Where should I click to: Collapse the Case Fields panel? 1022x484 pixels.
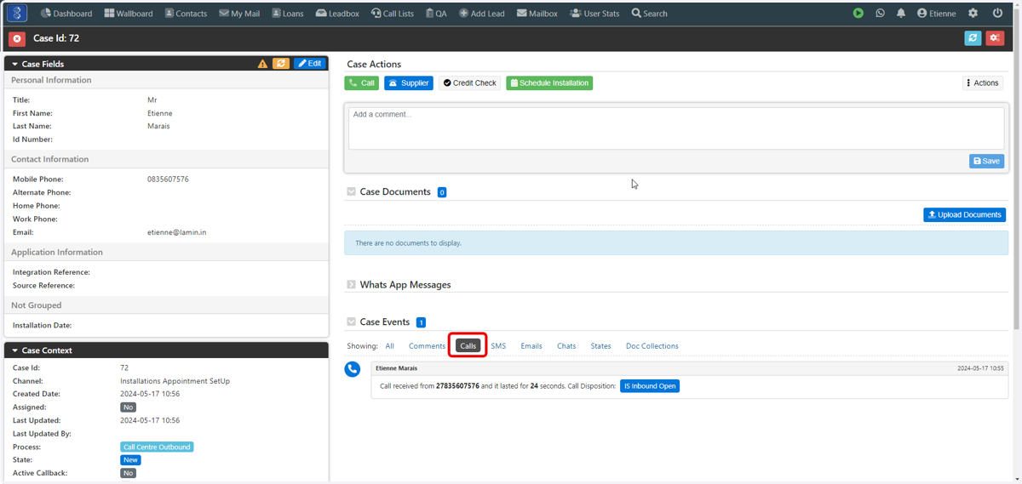(x=14, y=64)
